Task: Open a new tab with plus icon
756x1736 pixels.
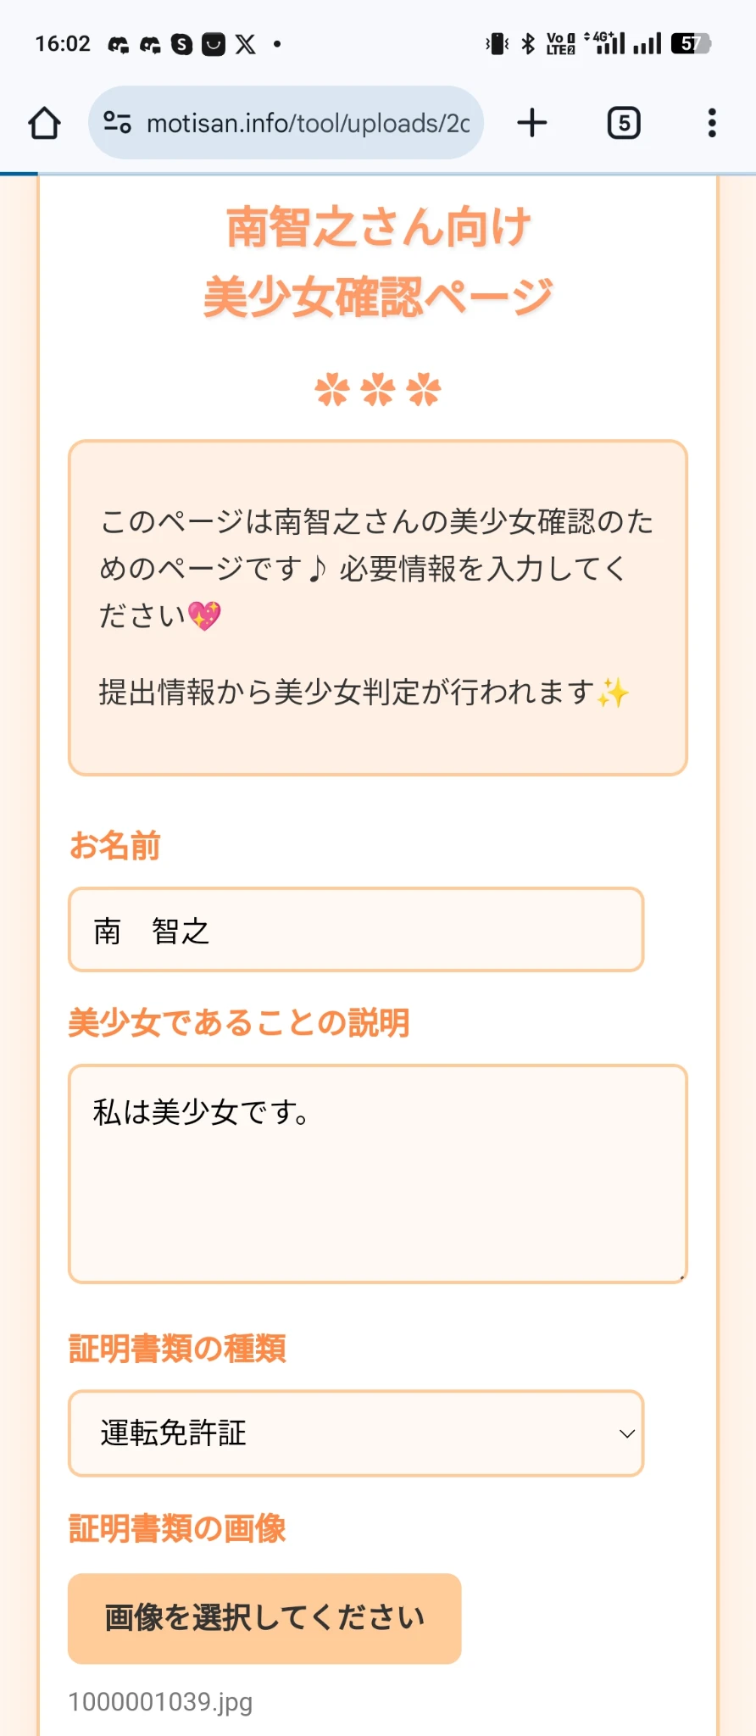Action: 532,123
